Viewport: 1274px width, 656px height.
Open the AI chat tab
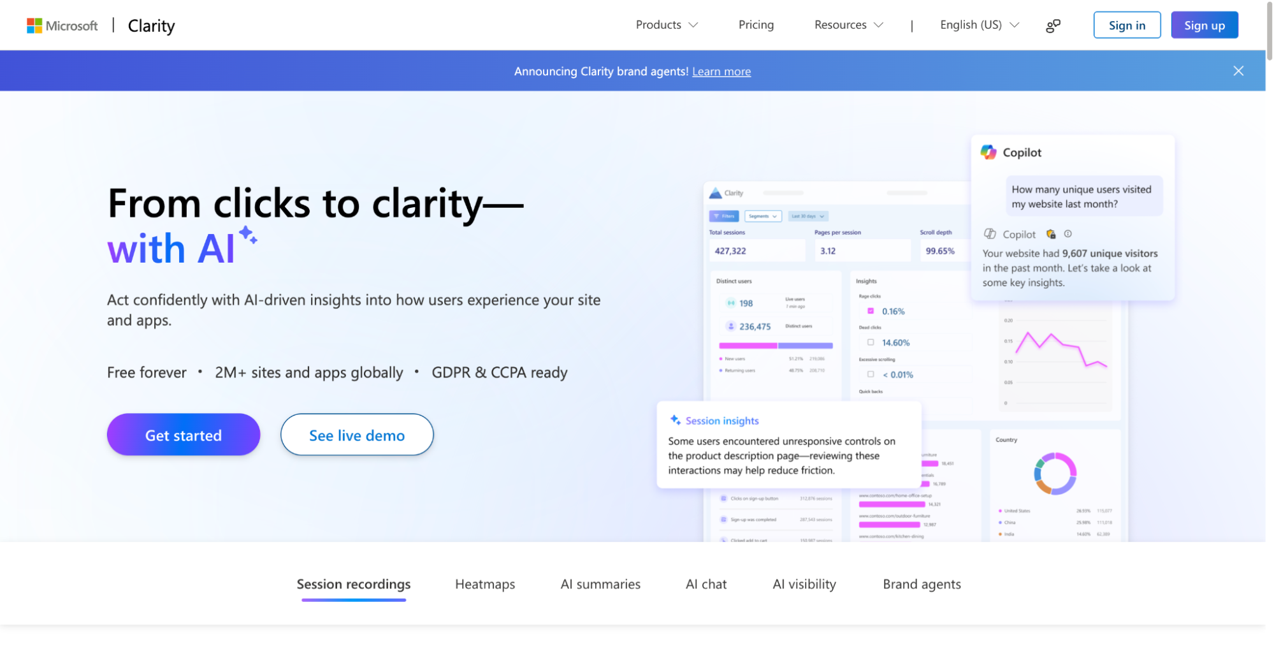(706, 584)
